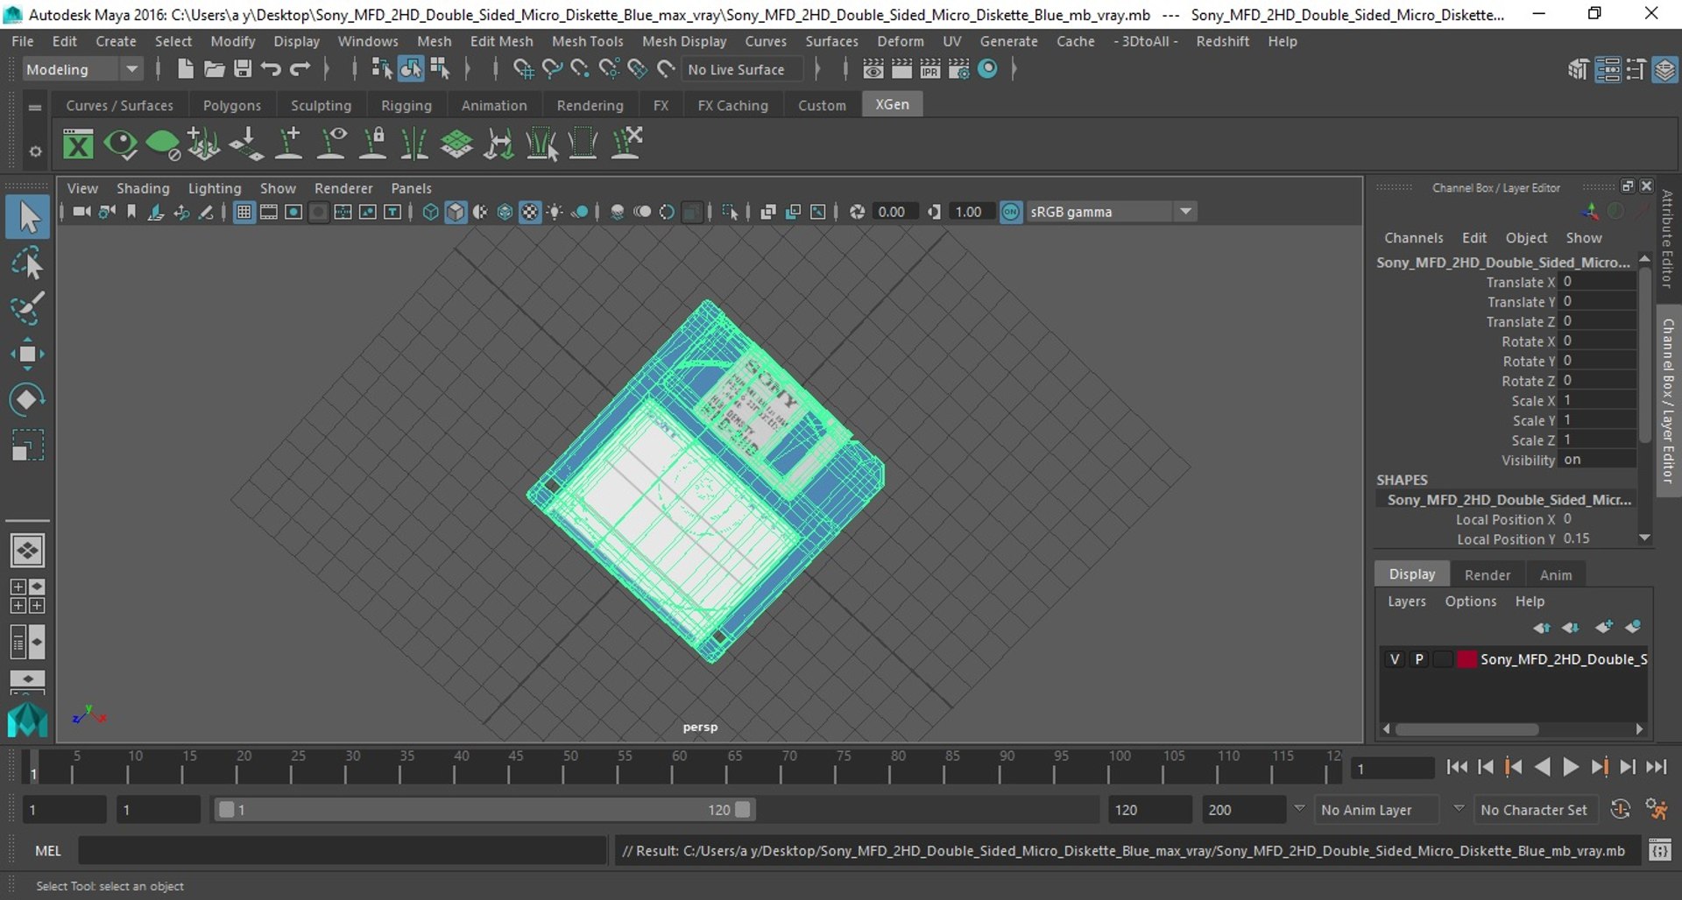Open the Channels menu in Channel Box
The height and width of the screenshot is (900, 1682).
pyautogui.click(x=1413, y=238)
